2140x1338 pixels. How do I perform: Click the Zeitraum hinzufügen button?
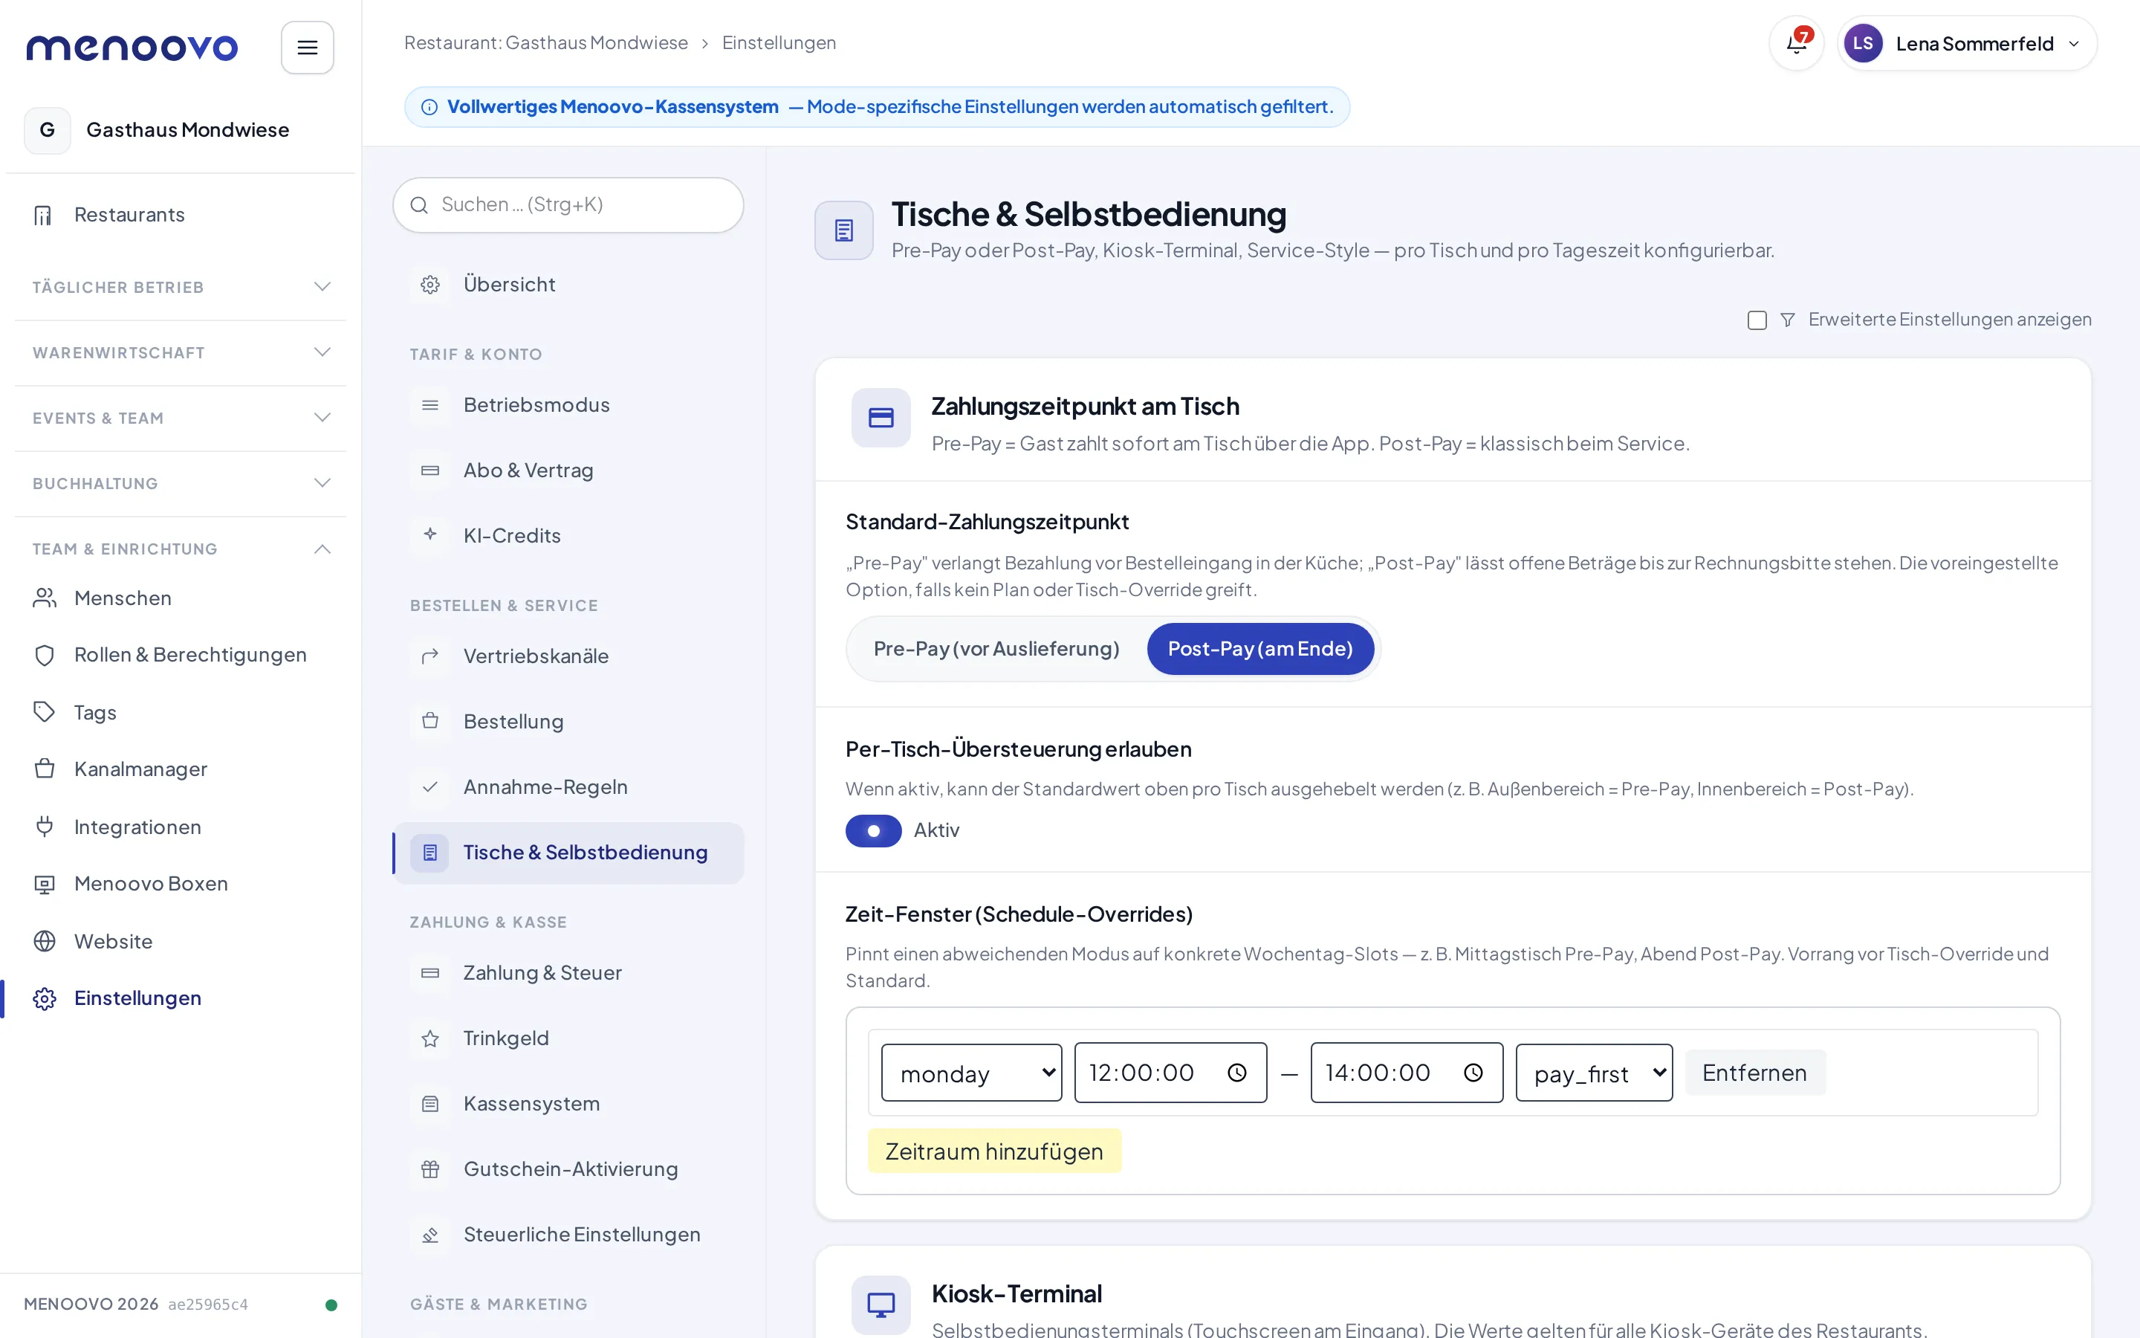click(x=994, y=1151)
